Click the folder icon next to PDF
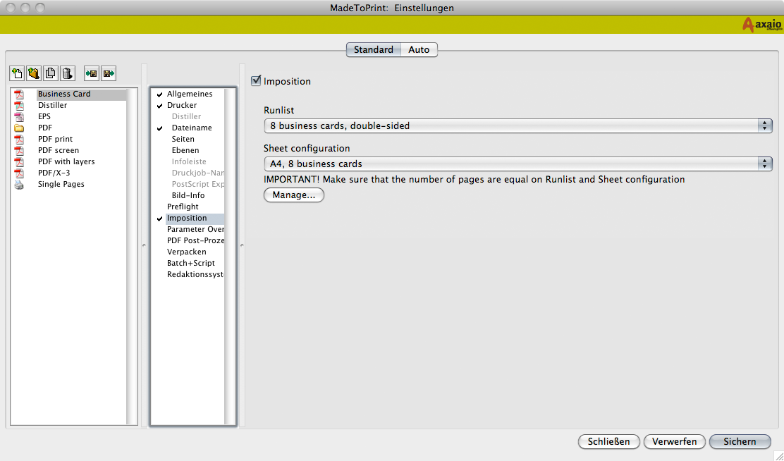The image size is (784, 461). pos(19,128)
